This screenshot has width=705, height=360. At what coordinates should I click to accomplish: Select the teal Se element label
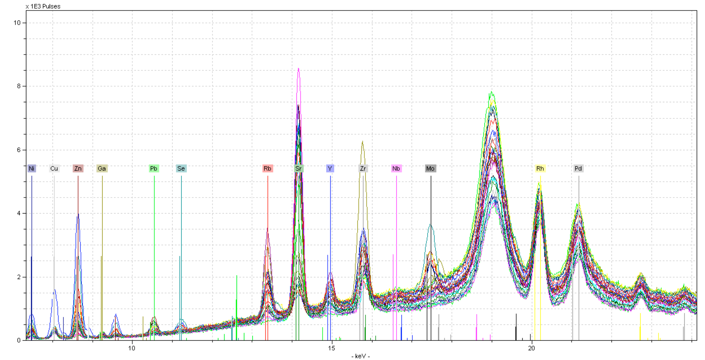click(181, 169)
